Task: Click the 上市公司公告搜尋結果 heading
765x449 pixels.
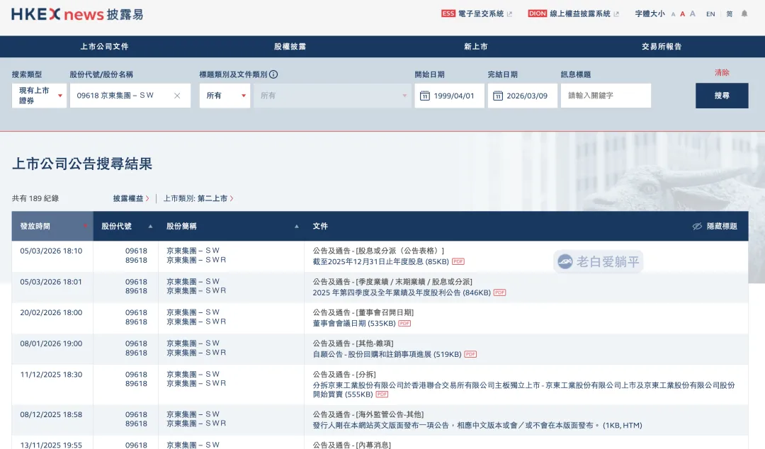Action: pyautogui.click(x=82, y=164)
